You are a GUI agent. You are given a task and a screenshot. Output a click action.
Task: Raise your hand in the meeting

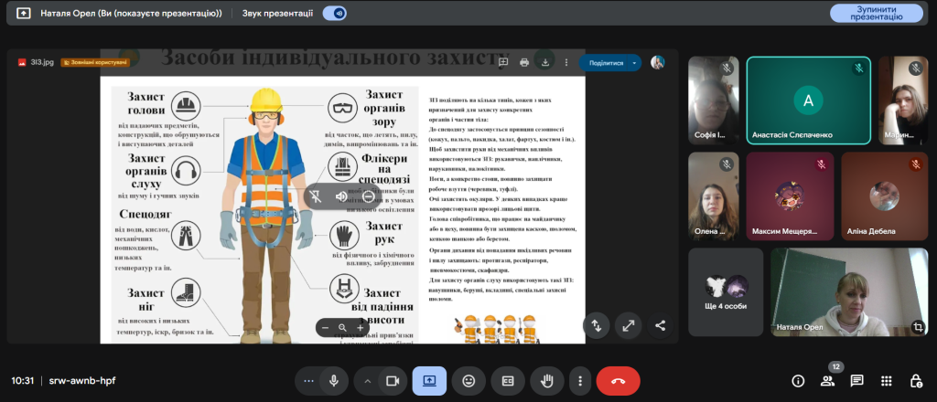pos(547,380)
